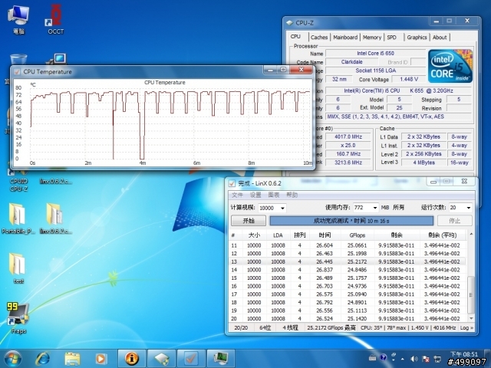
Task: Close the CPU Temperature window
Action: point(301,70)
